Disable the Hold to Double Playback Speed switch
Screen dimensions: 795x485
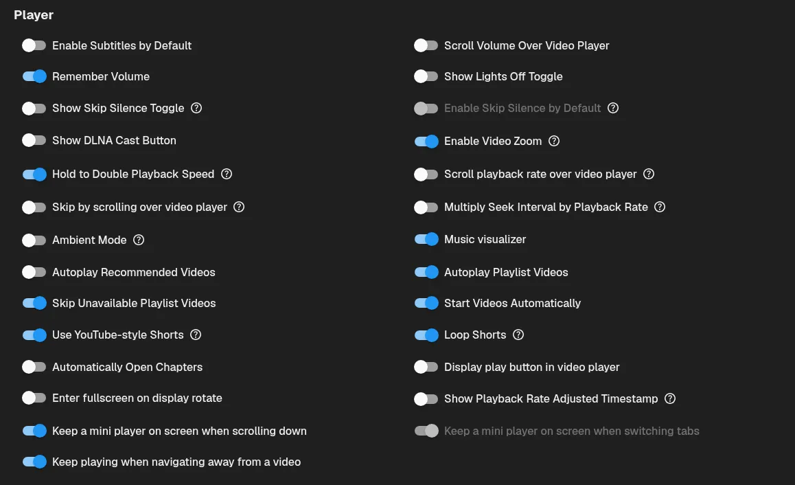pos(34,174)
